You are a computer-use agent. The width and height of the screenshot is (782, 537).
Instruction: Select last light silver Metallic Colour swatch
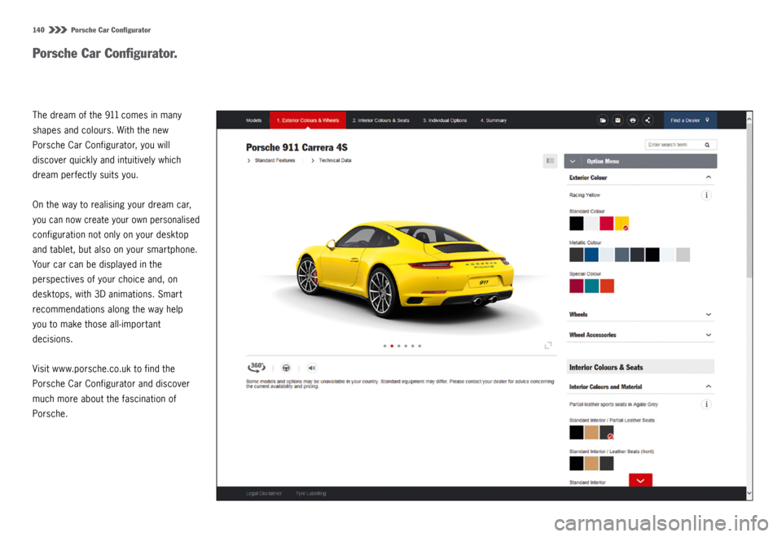[683, 255]
